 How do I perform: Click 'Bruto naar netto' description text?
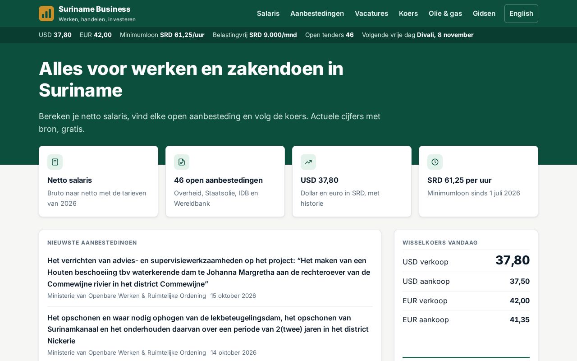[x=97, y=198]
